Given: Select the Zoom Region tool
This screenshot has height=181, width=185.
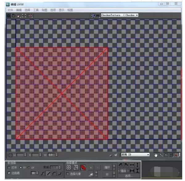Looking at the screenshot, I should click(x=166, y=155).
